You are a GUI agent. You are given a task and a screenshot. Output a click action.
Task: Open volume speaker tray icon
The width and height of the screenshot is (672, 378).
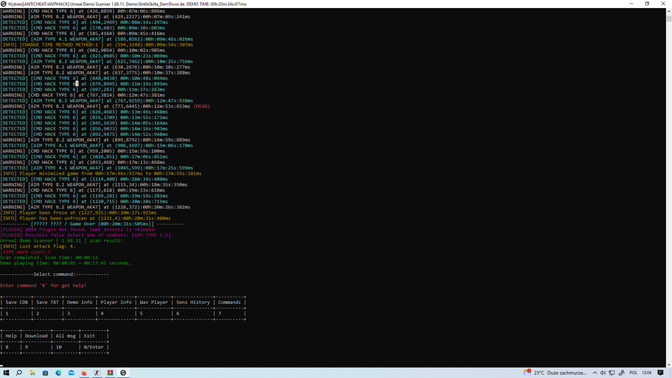(x=603, y=373)
